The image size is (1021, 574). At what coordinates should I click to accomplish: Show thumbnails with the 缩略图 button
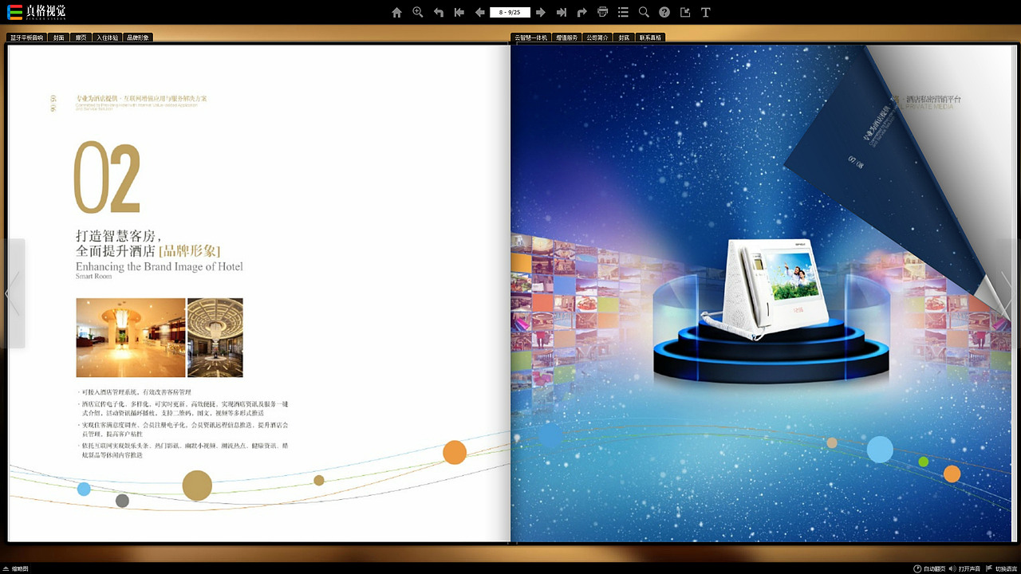pos(15,568)
